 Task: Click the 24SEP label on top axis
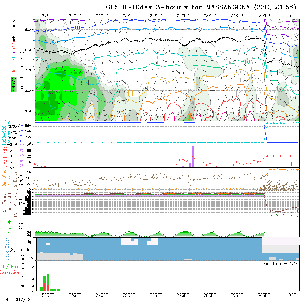click(x=102, y=16)
